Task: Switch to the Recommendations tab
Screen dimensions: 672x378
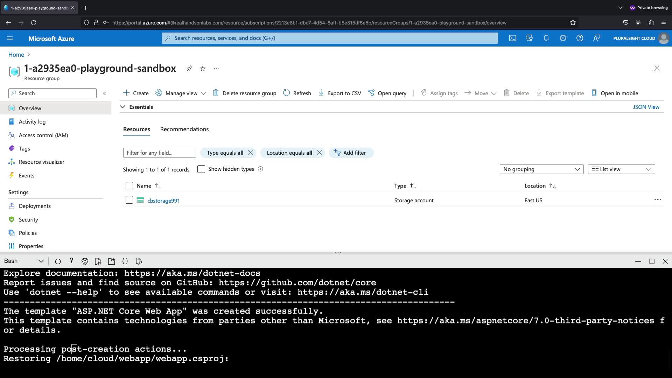Action: pyautogui.click(x=184, y=129)
